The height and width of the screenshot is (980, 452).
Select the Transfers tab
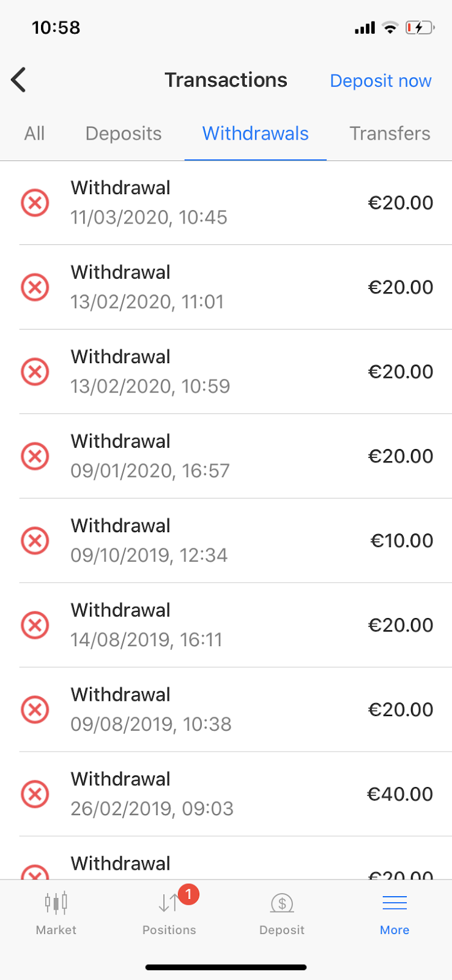tap(390, 134)
